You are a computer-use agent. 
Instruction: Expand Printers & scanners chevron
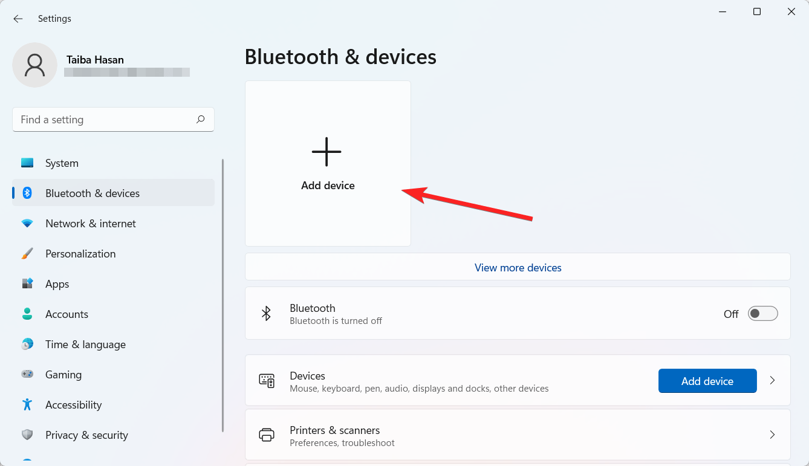[772, 435]
